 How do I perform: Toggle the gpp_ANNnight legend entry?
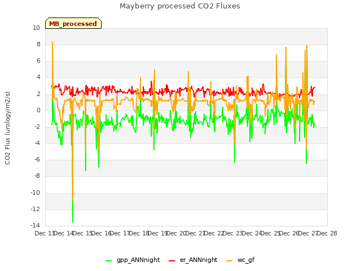tap(133, 260)
